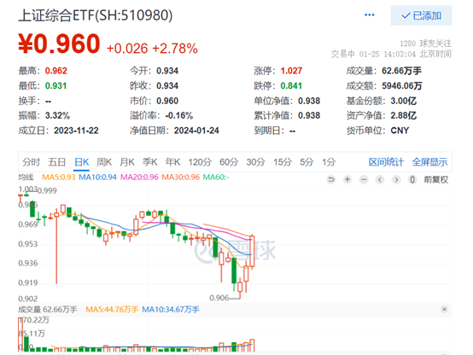Image resolution: width=473 pixels, height=355 pixels.
Task: Open the three-dot more options menu
Action: [x=369, y=15]
